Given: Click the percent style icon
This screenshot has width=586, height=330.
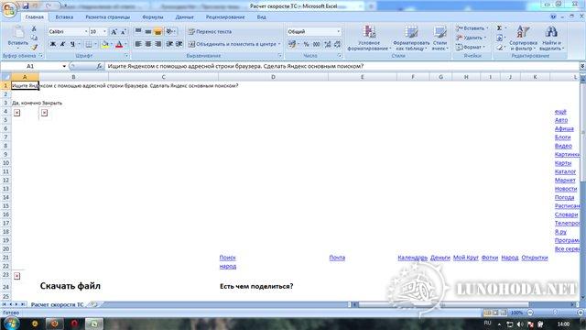Looking at the screenshot, I should point(307,44).
